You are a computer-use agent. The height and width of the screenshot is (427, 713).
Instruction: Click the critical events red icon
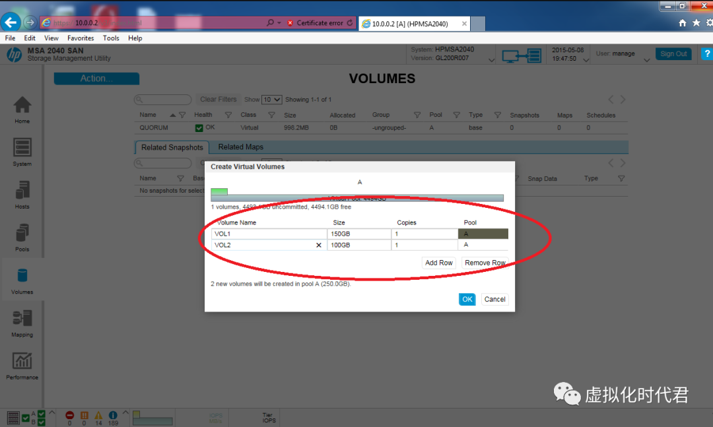click(69, 415)
